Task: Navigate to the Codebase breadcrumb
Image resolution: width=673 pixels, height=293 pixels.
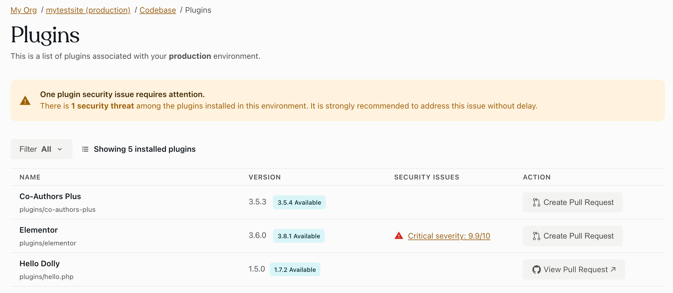Action: (158, 10)
